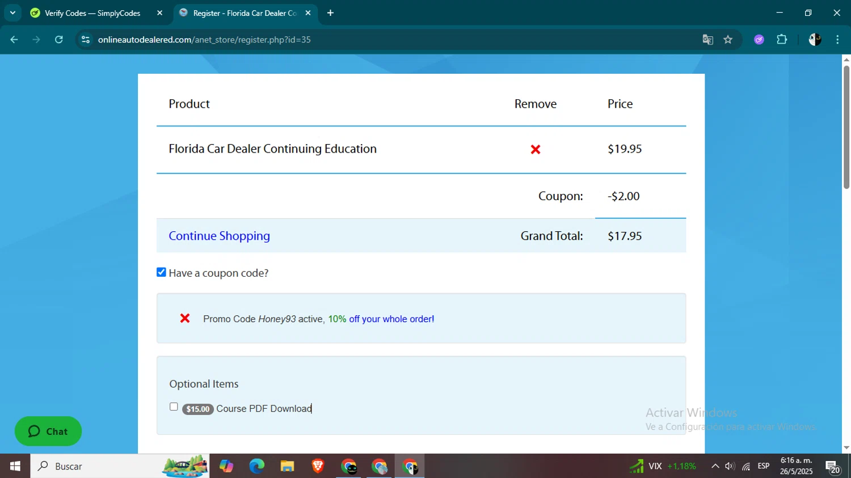The height and width of the screenshot is (478, 851).
Task: Open the Wi-Fi network icon
Action: [x=746, y=466]
